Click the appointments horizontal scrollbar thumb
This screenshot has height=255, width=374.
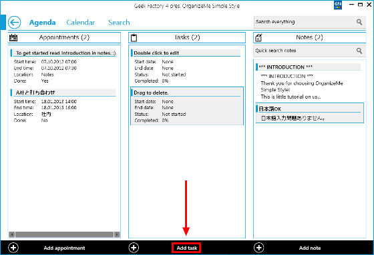[x=64, y=234]
